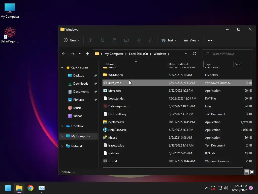Click the Share toolbar icon

pyautogui.click(x=139, y=40)
